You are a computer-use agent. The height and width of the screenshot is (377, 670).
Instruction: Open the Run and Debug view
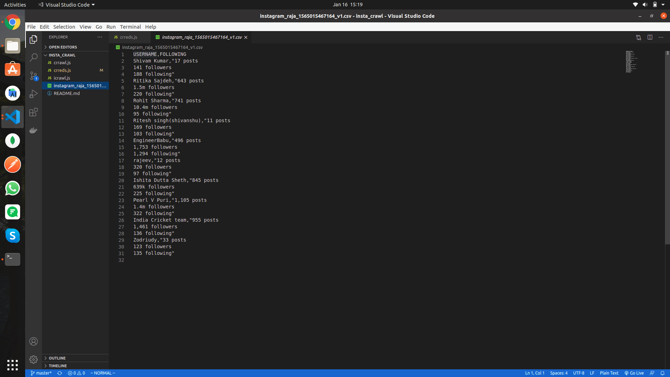(x=33, y=94)
